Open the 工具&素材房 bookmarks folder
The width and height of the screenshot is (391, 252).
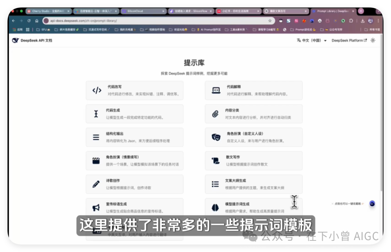236,30
